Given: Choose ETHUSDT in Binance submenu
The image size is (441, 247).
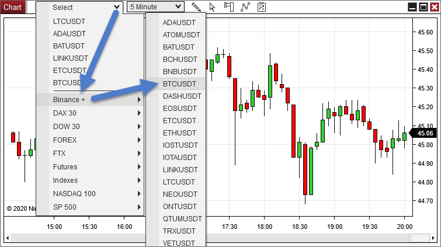Looking at the screenshot, I should tap(176, 133).
